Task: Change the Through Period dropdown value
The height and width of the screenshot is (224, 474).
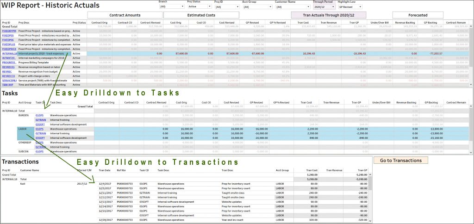Action: tap(323, 7)
